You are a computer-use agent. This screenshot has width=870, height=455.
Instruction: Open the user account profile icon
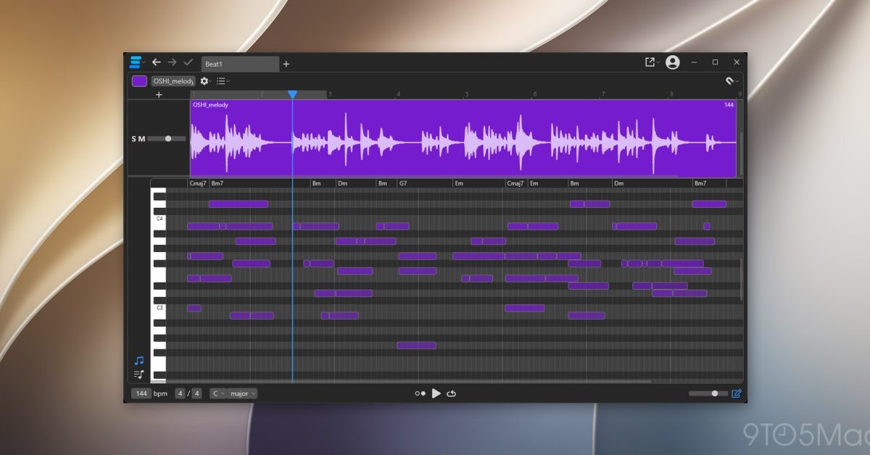[673, 62]
